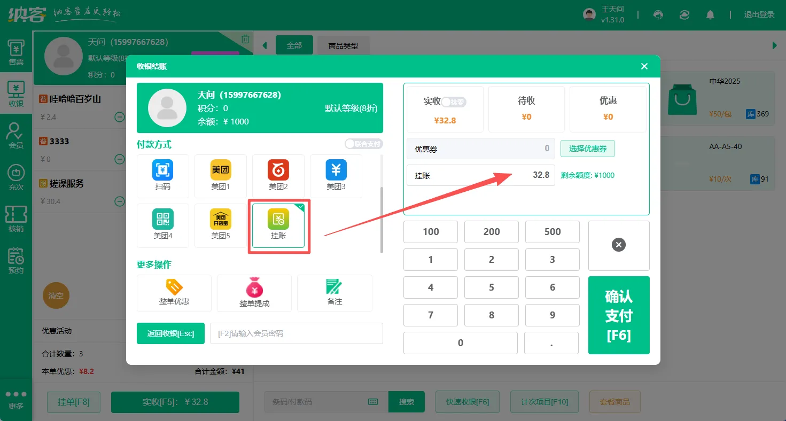Open the 会员 member sidebar section
The width and height of the screenshot is (786, 421).
point(16,136)
